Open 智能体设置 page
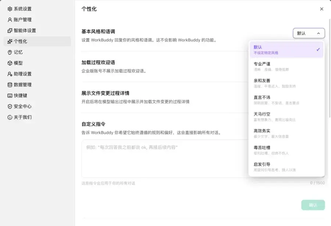 [x=37, y=31]
